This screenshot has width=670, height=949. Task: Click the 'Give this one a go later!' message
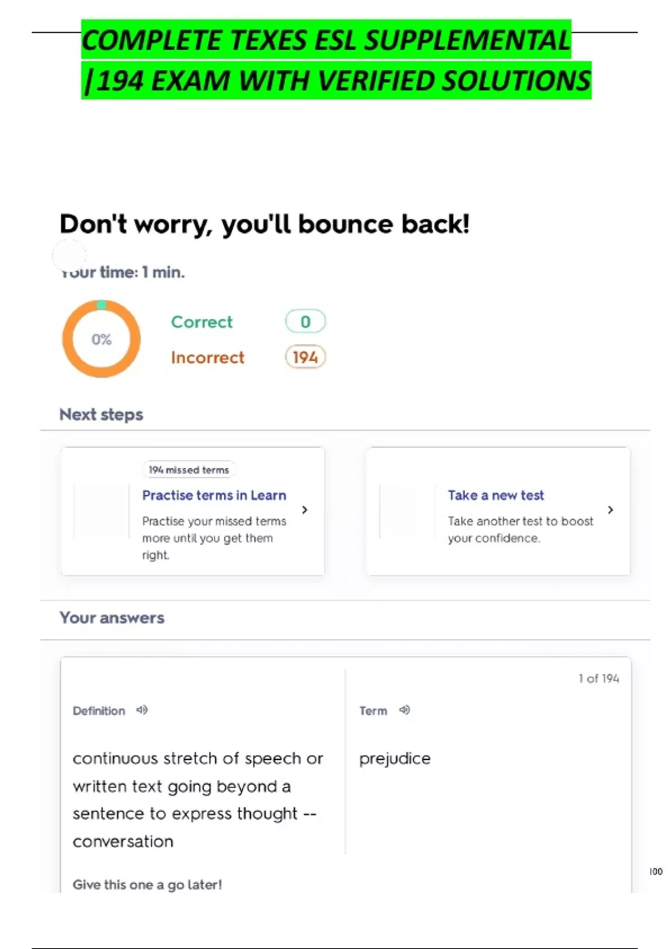point(147,885)
